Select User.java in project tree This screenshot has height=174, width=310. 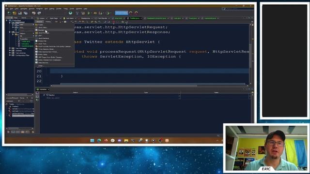tap(25, 44)
